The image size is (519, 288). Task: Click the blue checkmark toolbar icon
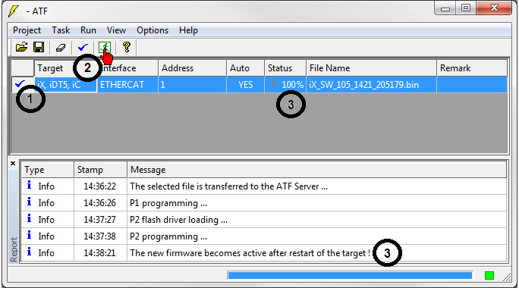[x=83, y=48]
